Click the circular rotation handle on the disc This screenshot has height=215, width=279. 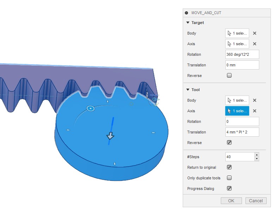click(x=91, y=108)
